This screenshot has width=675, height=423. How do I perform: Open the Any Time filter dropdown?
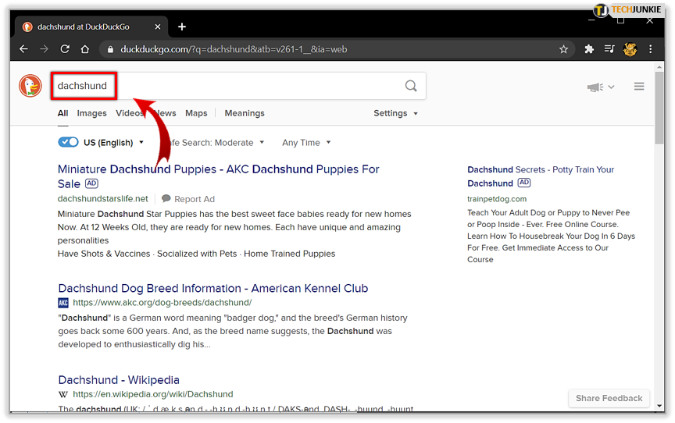tap(306, 143)
